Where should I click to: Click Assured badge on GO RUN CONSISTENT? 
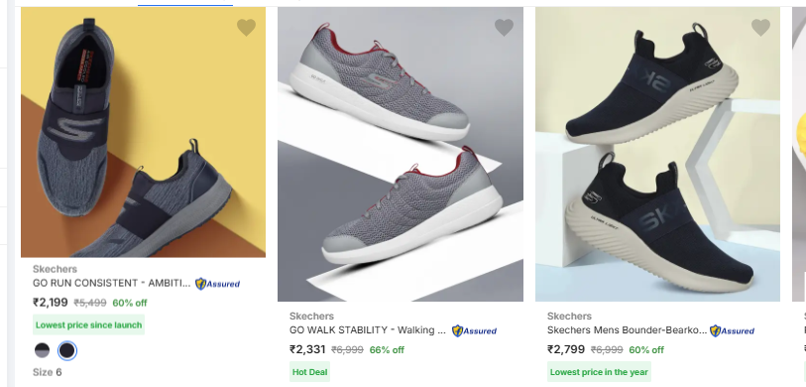point(217,284)
